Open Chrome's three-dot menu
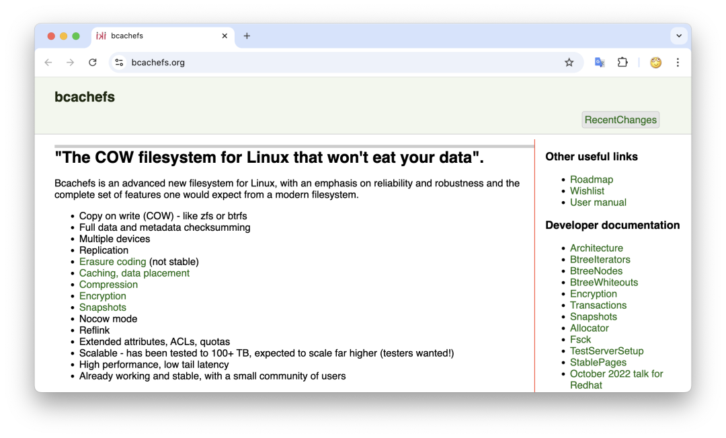726x438 pixels. tap(678, 63)
